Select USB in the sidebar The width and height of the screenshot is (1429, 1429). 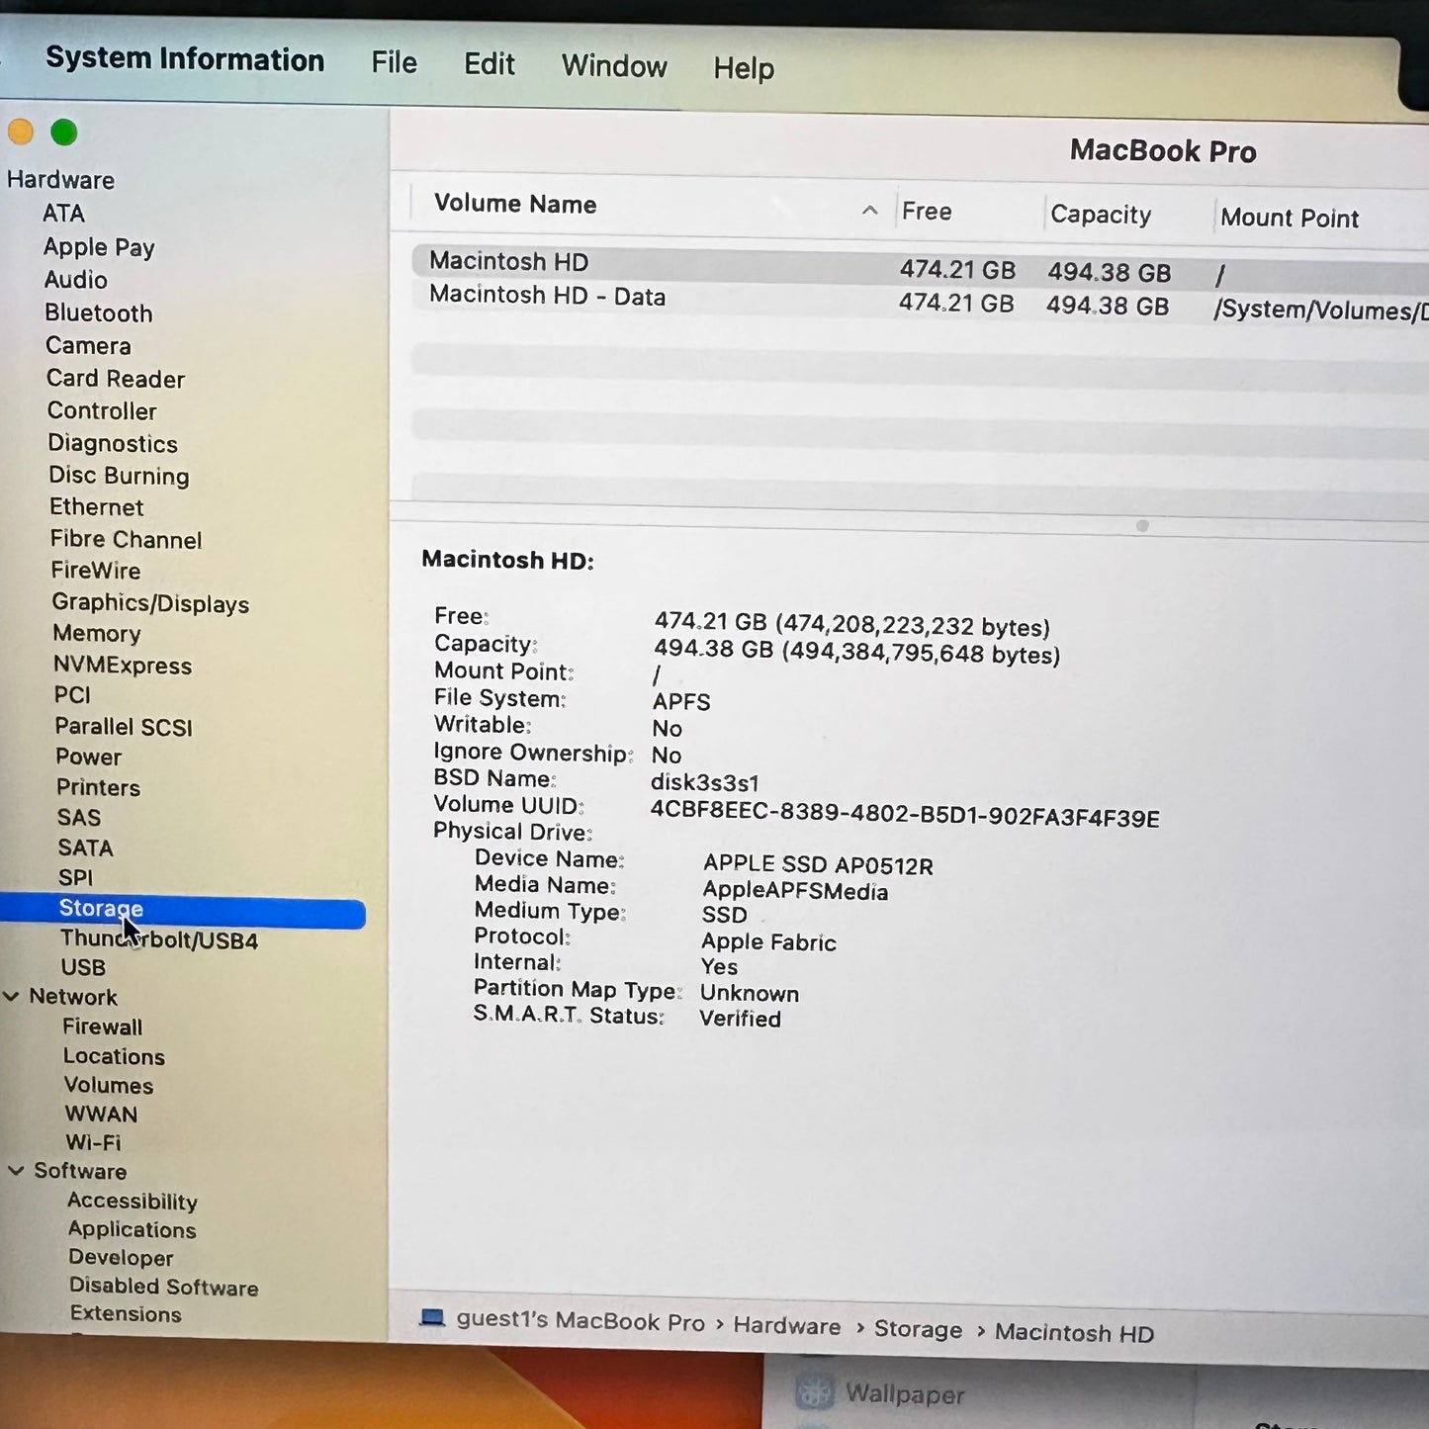83,967
